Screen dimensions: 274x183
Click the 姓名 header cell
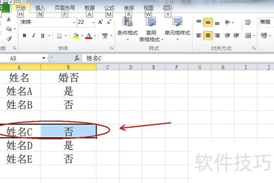(20, 77)
